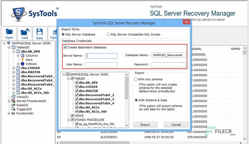
Task: Click dialog tree scrollbar down arrow
Action: pyautogui.click(x=127, y=125)
